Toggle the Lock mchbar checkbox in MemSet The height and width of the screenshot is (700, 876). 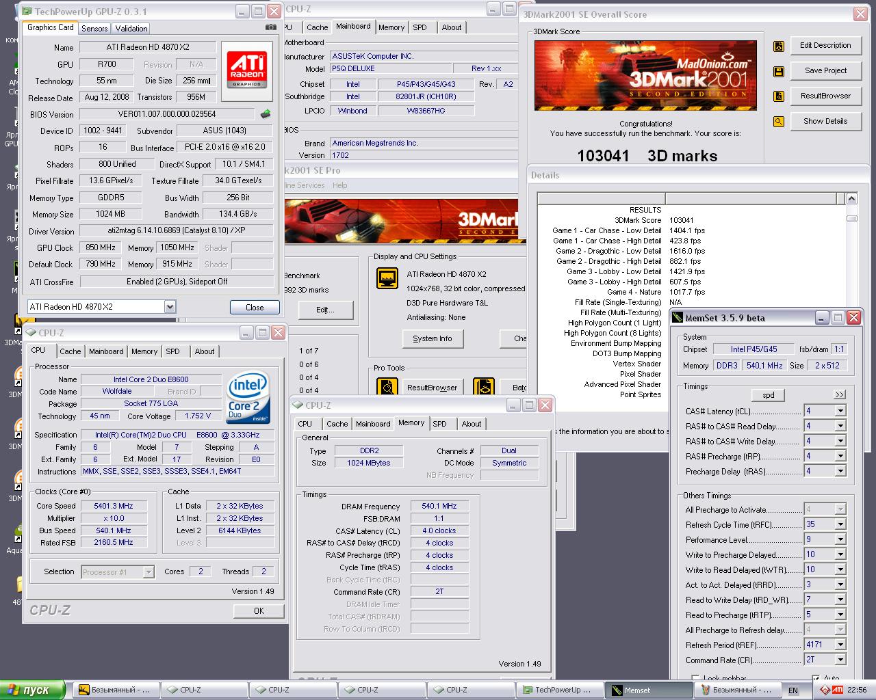coord(695,678)
